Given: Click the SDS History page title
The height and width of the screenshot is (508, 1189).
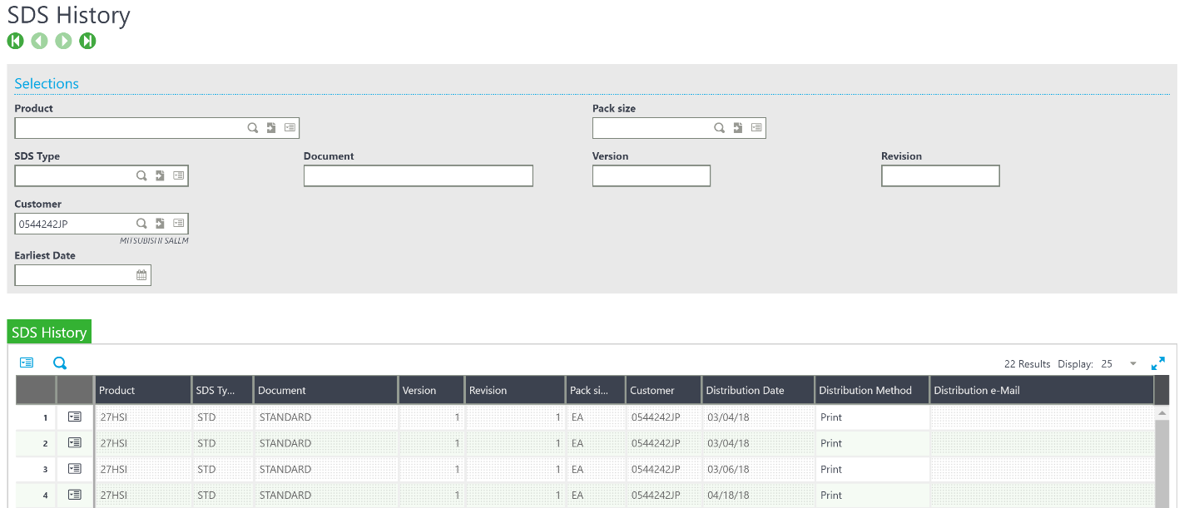Looking at the screenshot, I should pos(69,15).
